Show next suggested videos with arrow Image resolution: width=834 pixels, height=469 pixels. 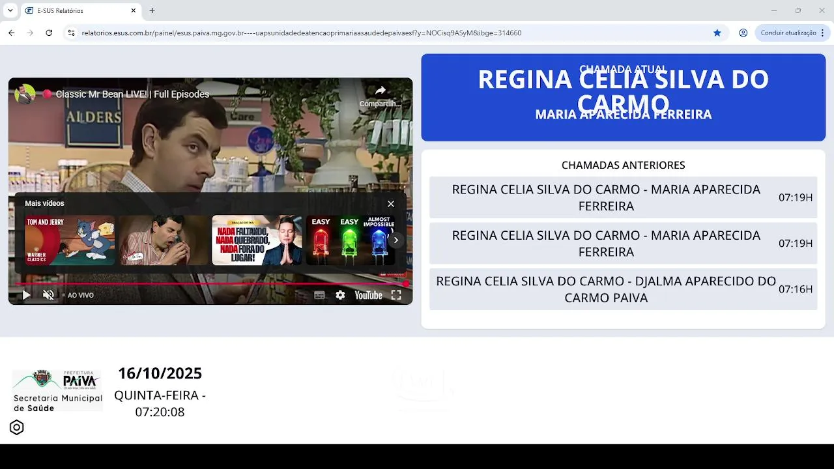pyautogui.click(x=395, y=240)
